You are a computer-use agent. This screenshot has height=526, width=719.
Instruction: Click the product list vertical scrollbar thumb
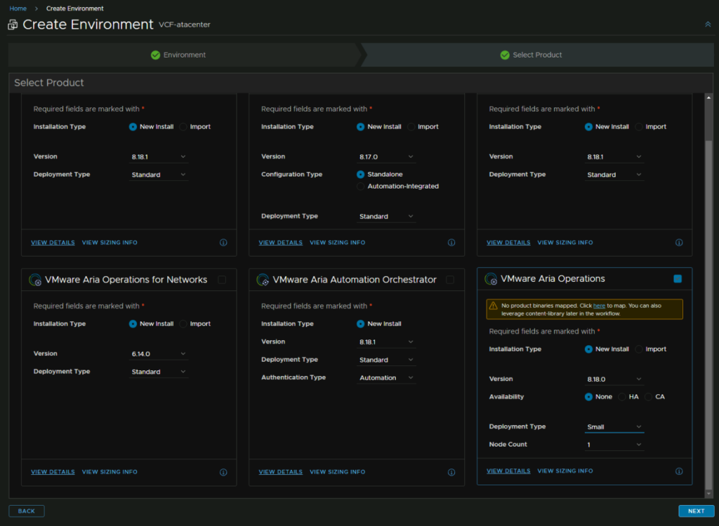[708, 314]
